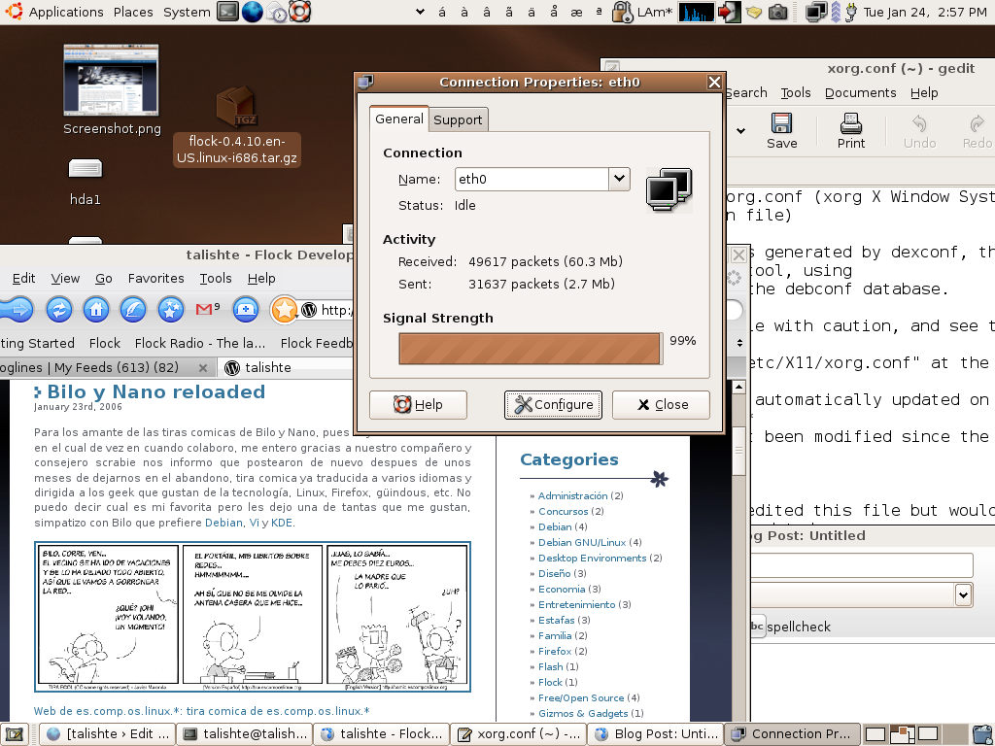The height and width of the screenshot is (746, 995).
Task: Open the Flock blog editor quill icon
Action: 133,309
